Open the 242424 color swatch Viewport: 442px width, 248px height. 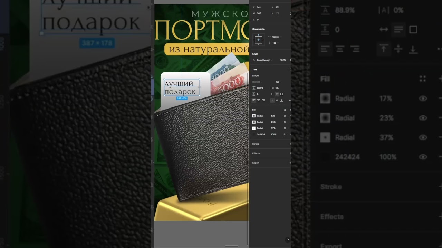point(254,134)
